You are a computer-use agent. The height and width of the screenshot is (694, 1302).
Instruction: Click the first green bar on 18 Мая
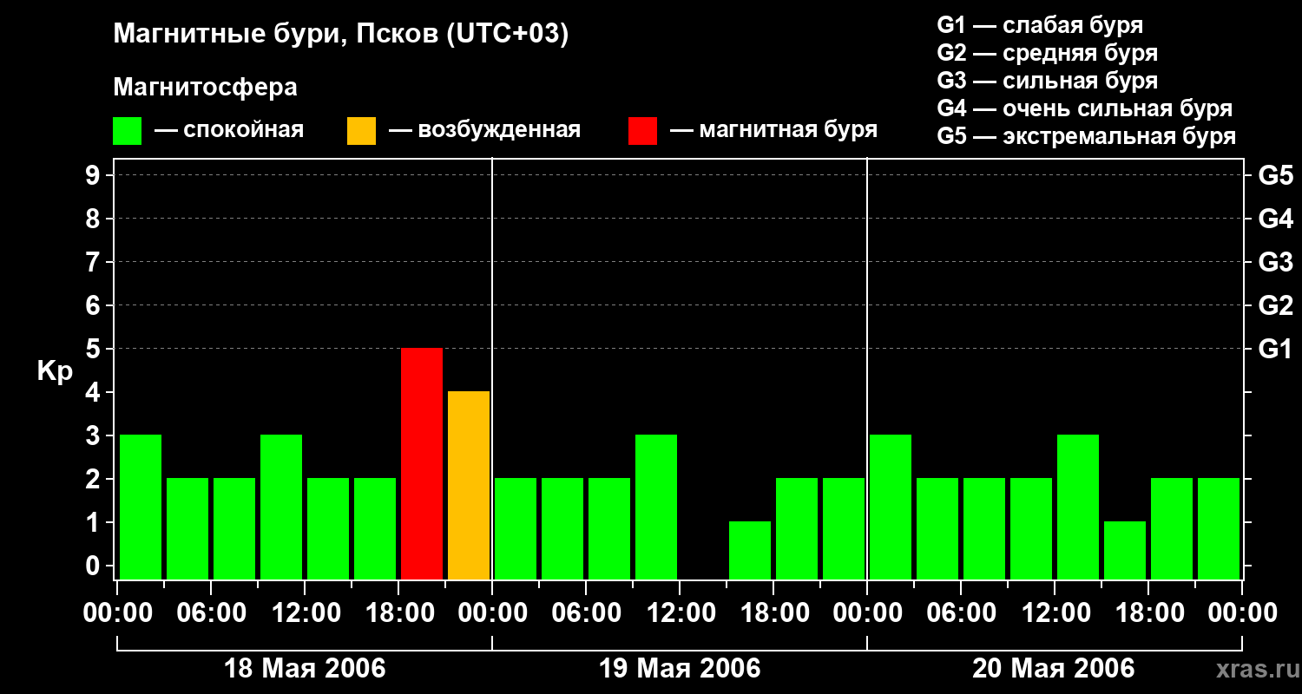141,507
